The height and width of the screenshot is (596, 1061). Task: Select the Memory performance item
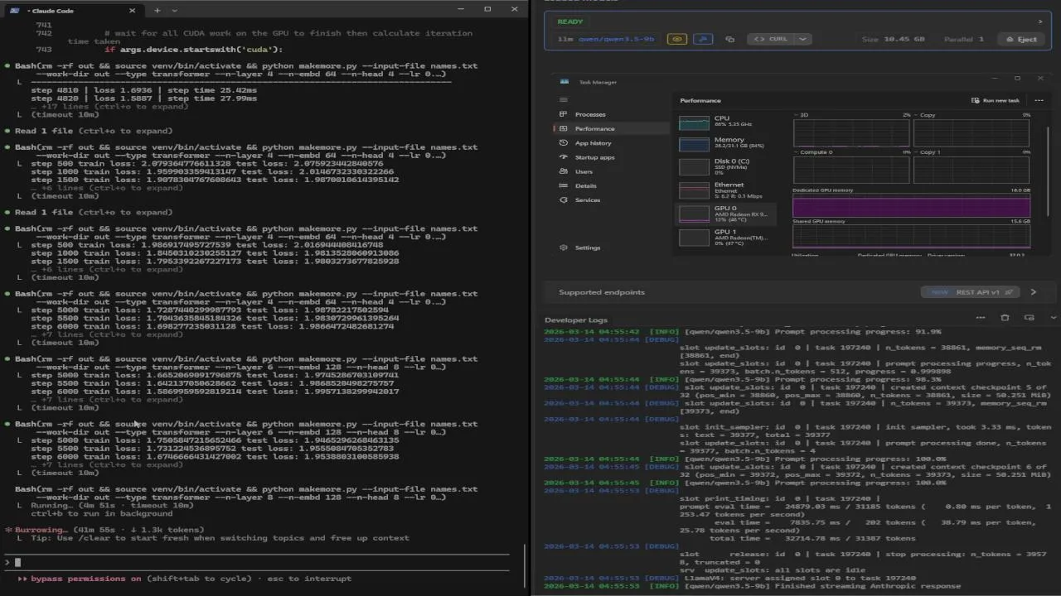pyautogui.click(x=728, y=143)
